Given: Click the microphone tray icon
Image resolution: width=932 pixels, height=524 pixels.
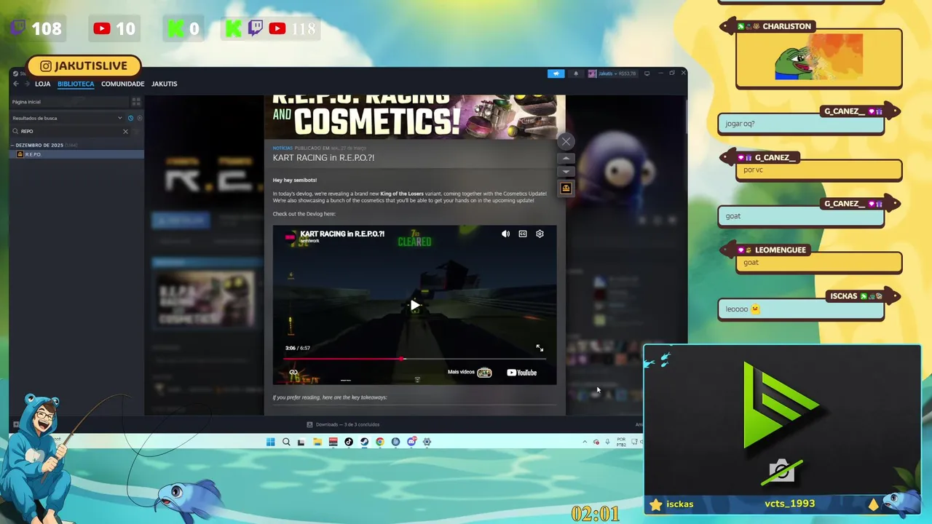Looking at the screenshot, I should (x=607, y=442).
